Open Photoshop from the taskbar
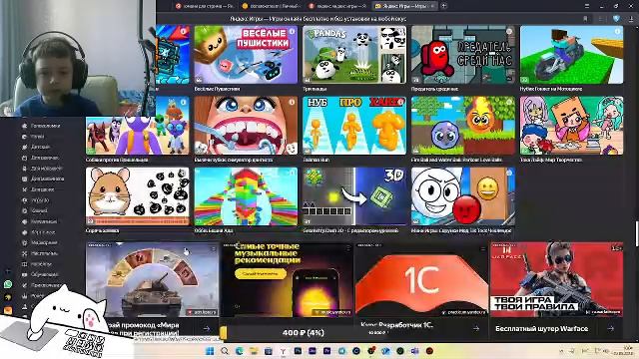The width and height of the screenshot is (639, 359). click(x=298, y=351)
